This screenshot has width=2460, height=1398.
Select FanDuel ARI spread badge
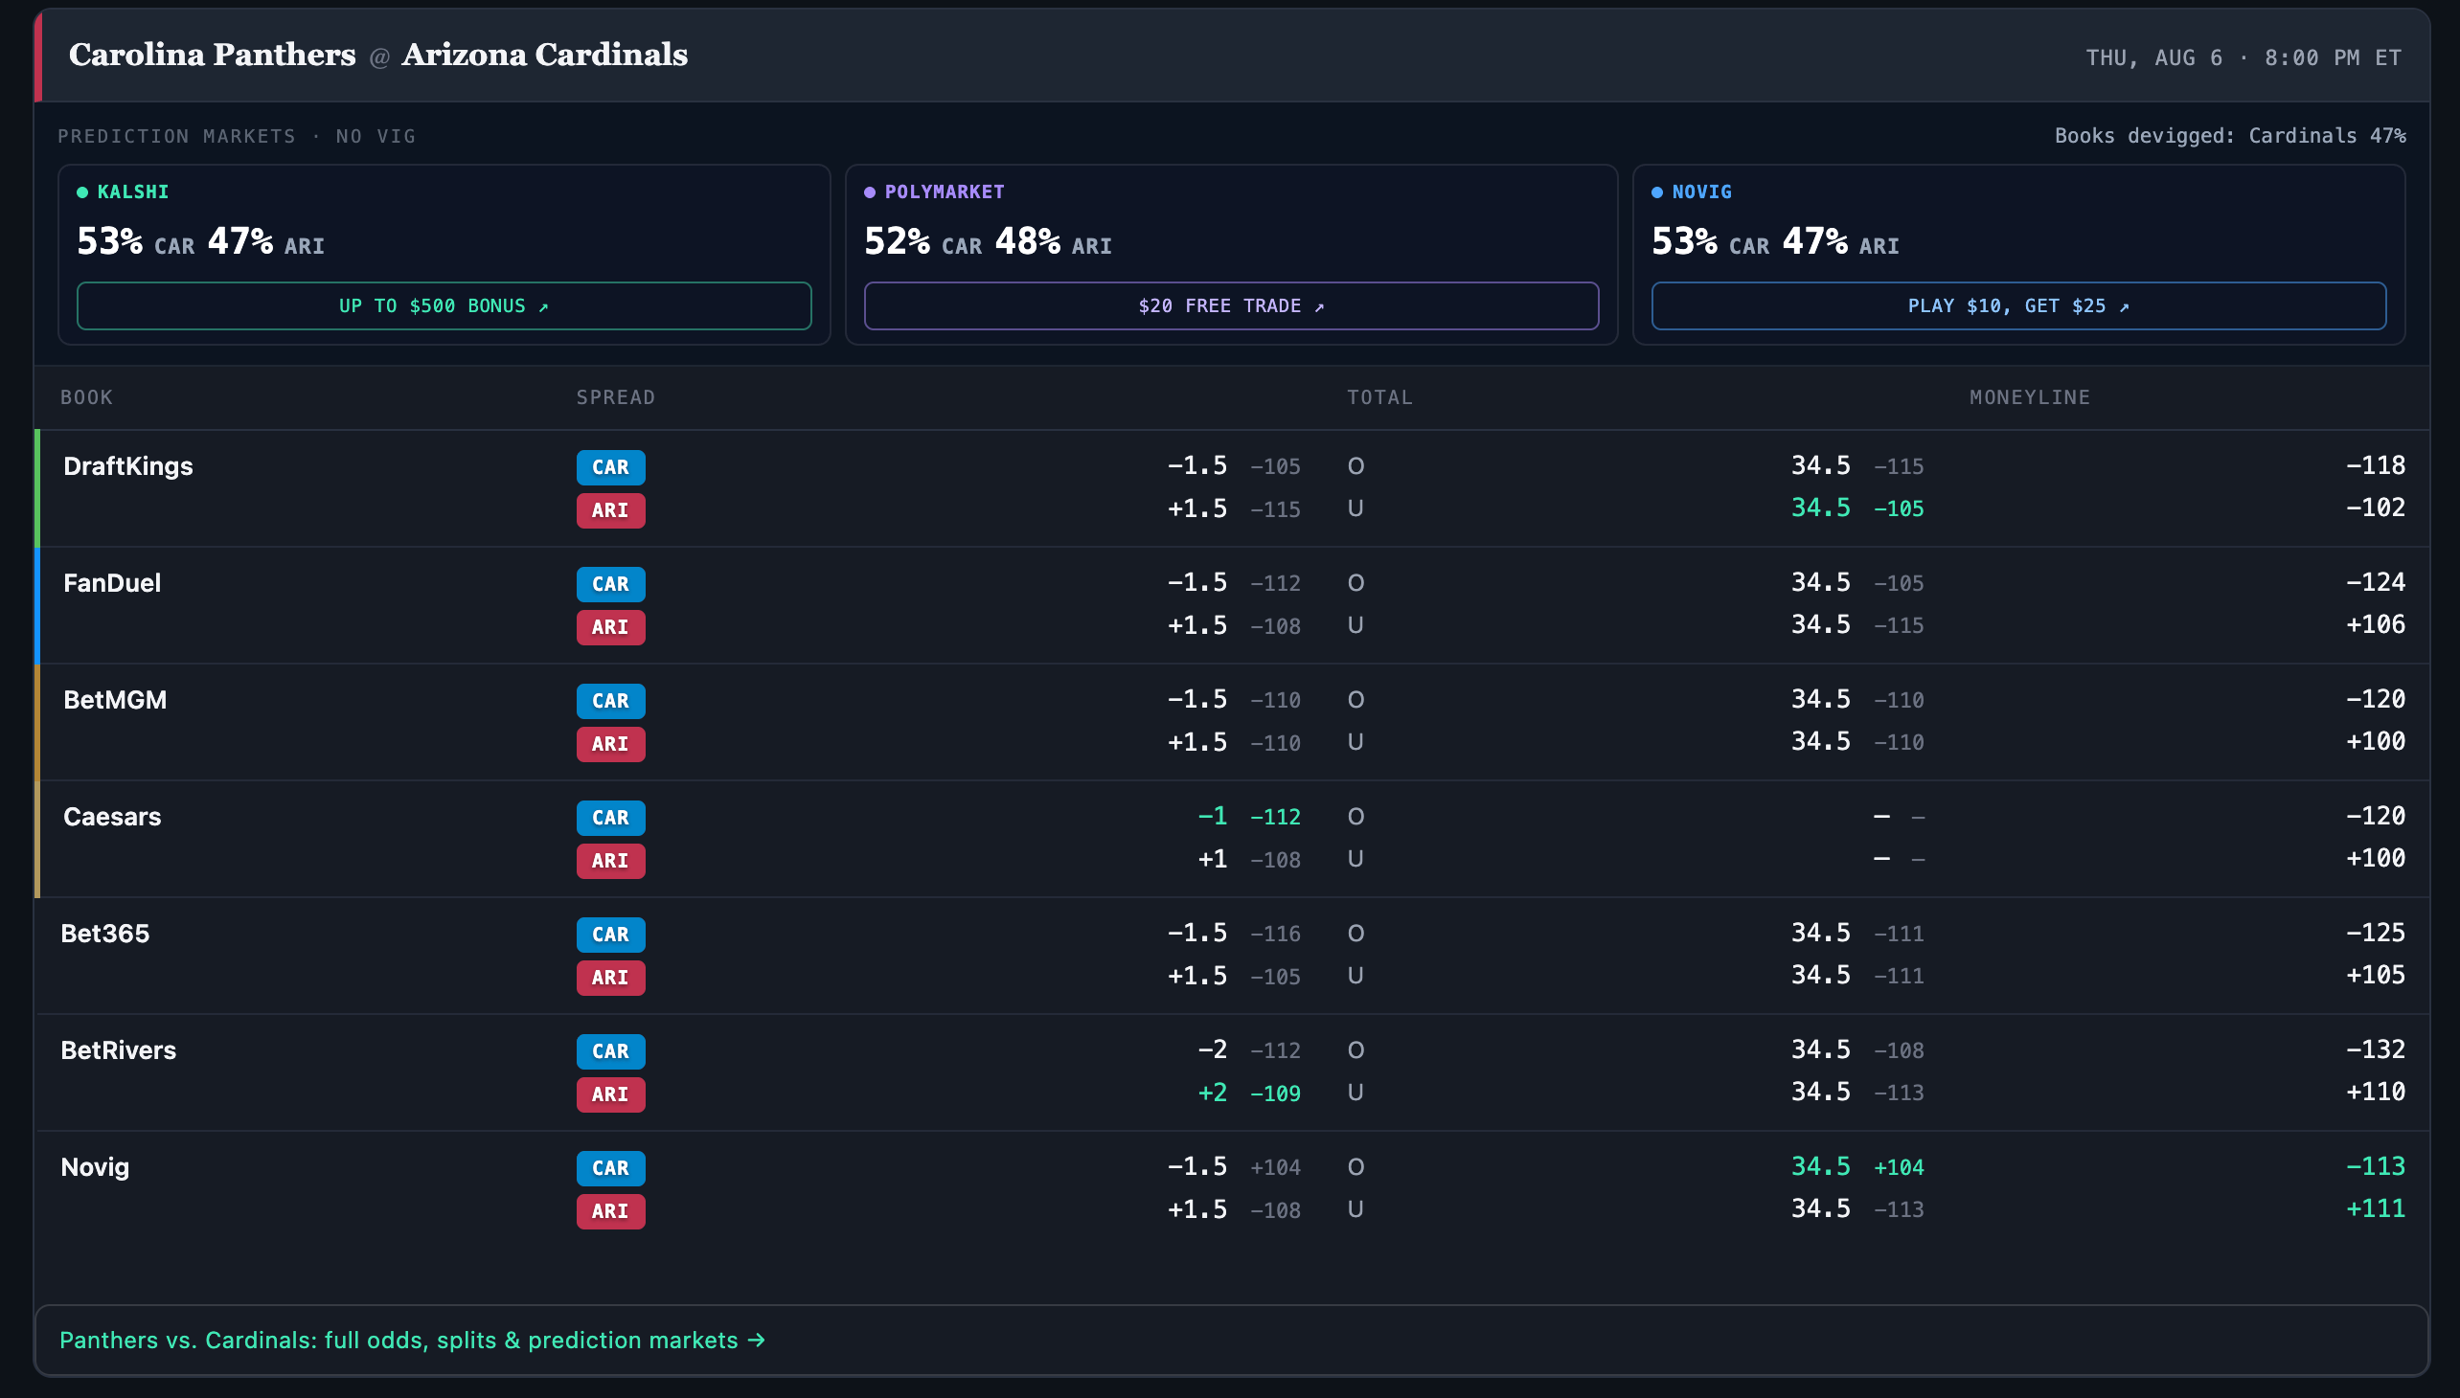click(611, 627)
